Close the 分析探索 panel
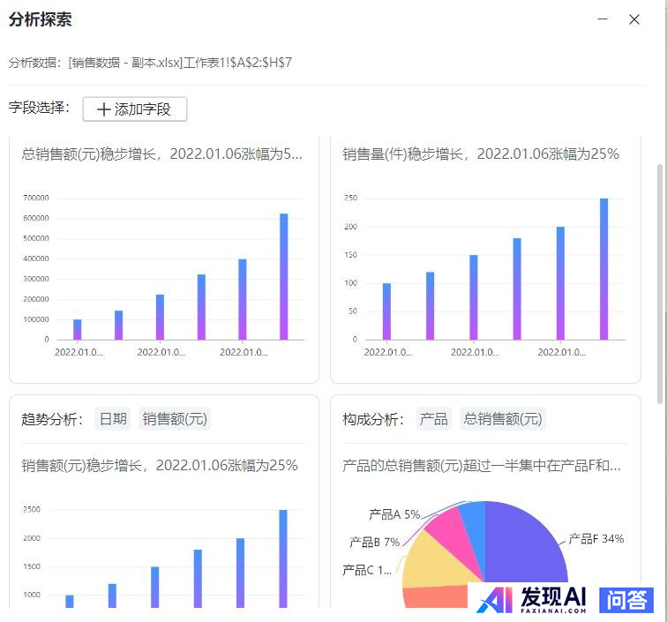This screenshot has width=667, height=622. (x=633, y=19)
